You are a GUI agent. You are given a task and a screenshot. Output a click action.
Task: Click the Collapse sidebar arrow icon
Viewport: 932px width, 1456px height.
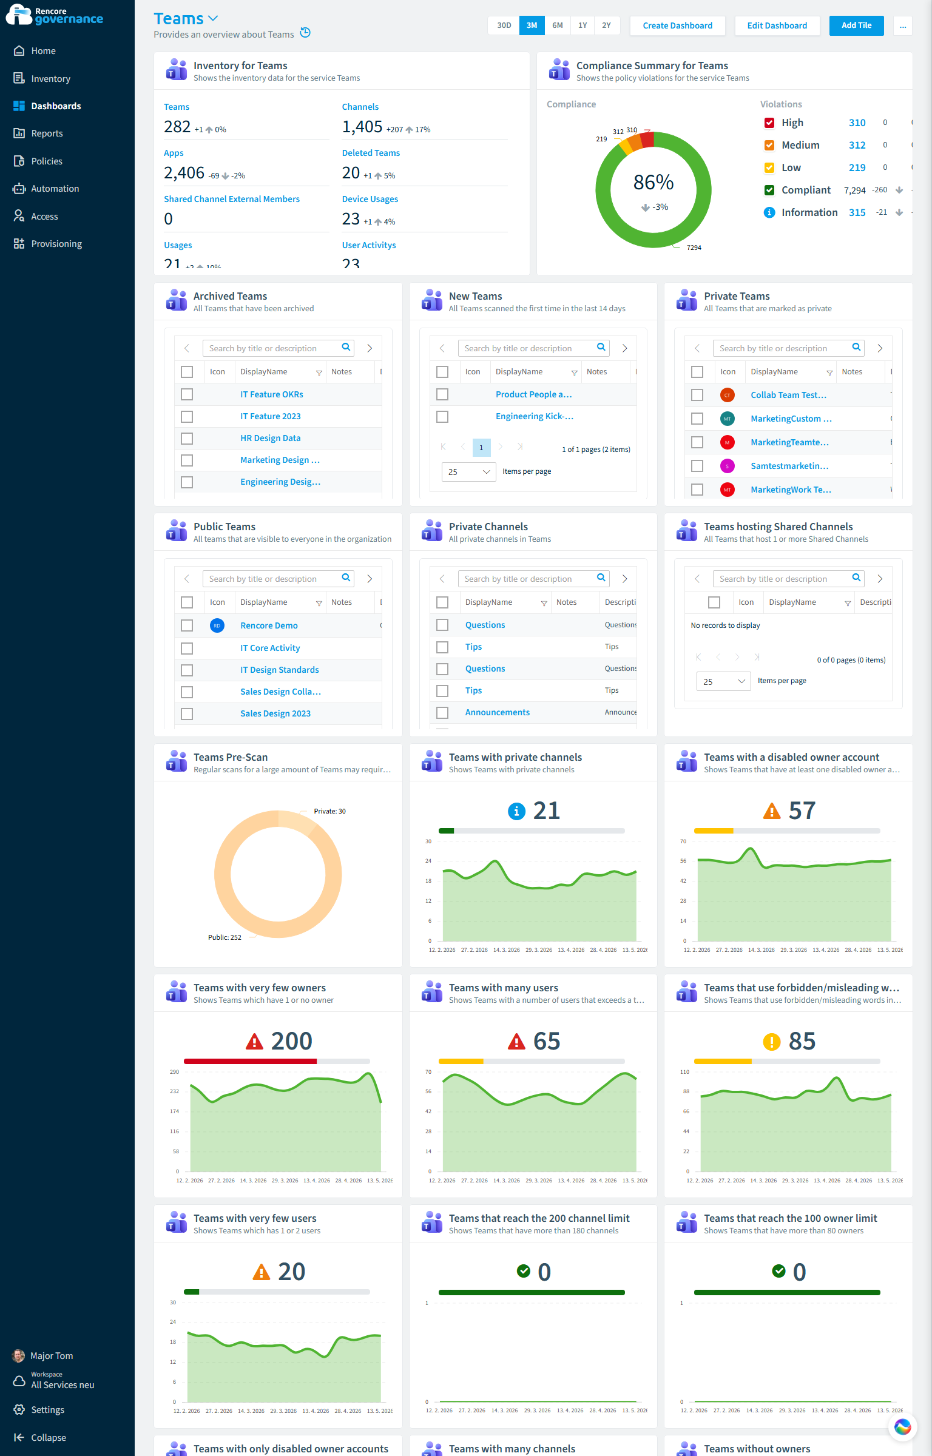click(x=19, y=1437)
